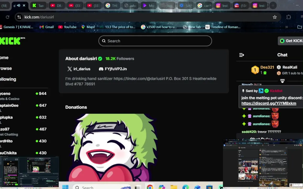The height and width of the screenshot is (189, 303).
Task: Open Genesis 7 KJVAAE bookmark
Action: point(17,27)
